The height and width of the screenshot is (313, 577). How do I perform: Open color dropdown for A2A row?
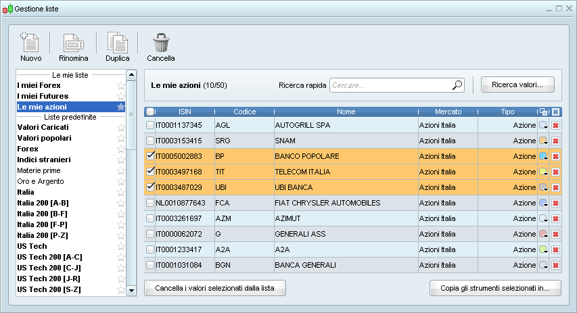(x=543, y=249)
